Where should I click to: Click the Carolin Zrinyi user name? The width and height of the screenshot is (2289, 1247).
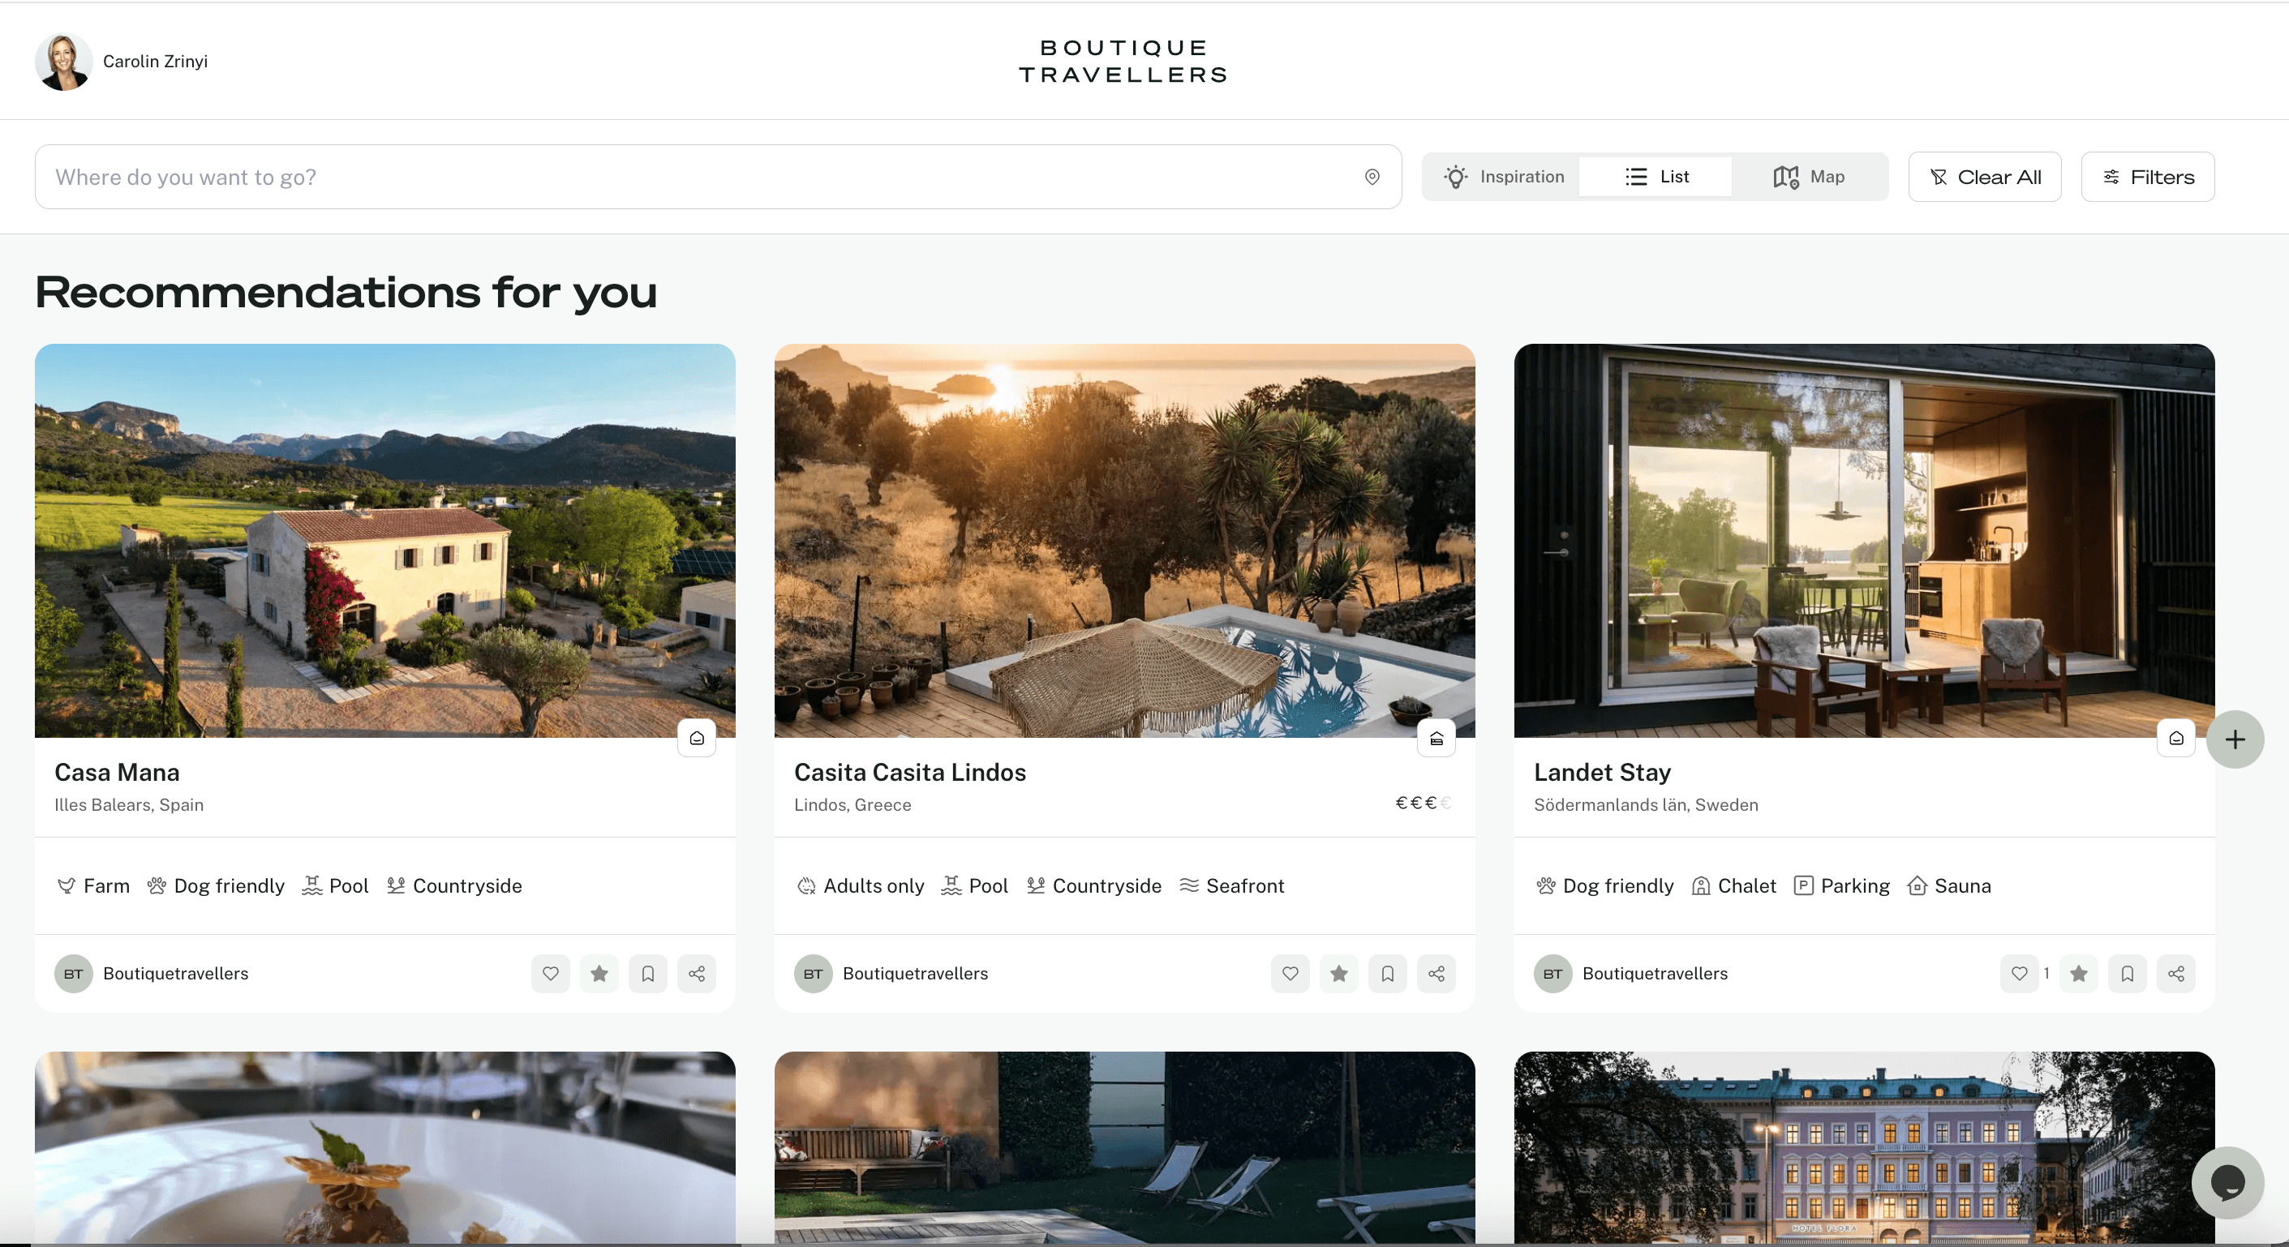coord(156,62)
